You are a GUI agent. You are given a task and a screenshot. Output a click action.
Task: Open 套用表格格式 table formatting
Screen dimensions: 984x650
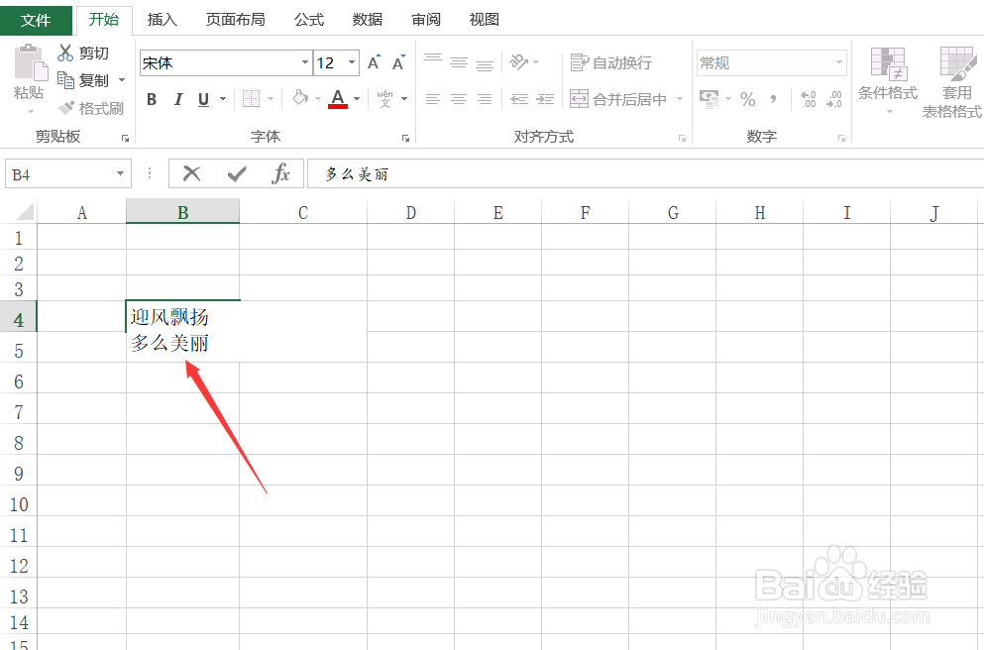953,81
